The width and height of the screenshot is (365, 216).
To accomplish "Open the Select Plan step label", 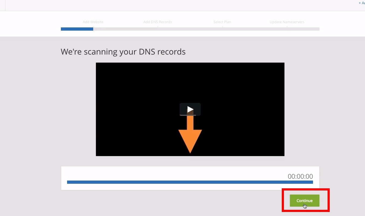I will pos(222,22).
